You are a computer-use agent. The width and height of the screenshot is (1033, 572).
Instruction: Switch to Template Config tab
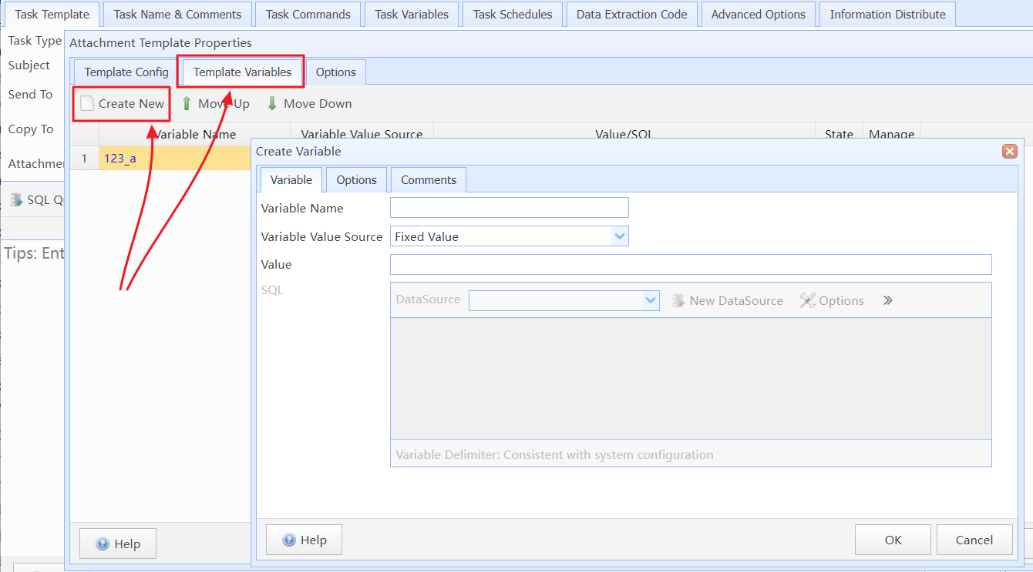(126, 72)
